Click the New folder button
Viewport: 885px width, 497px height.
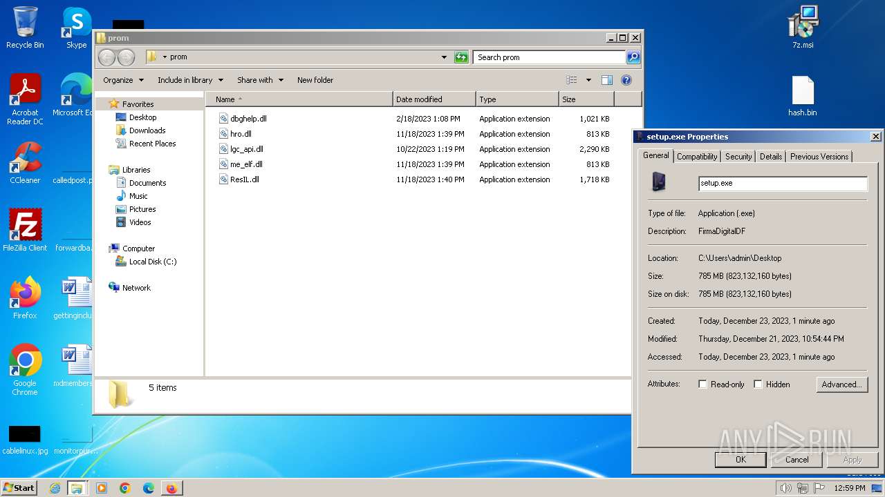[315, 80]
